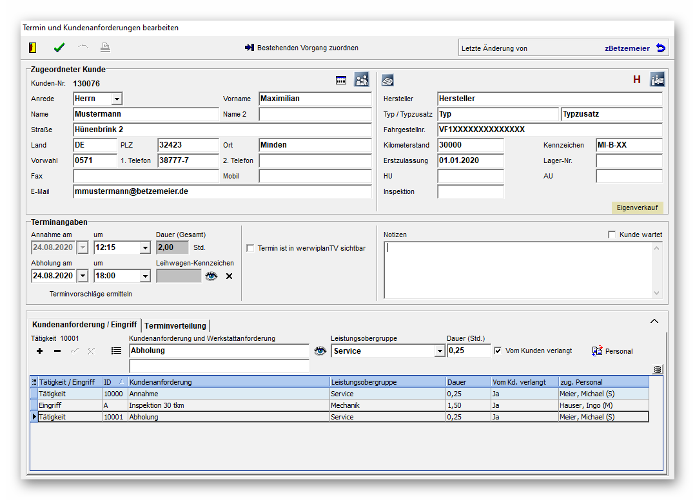The image size is (695, 500).
Task: Check Termin ist in werwiplanTV sichtbar
Action: [x=250, y=248]
